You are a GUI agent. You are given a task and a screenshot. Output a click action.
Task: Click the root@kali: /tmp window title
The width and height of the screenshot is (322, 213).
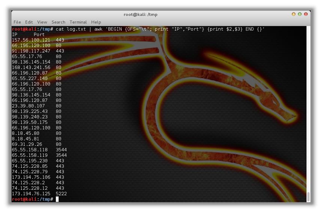(140, 15)
